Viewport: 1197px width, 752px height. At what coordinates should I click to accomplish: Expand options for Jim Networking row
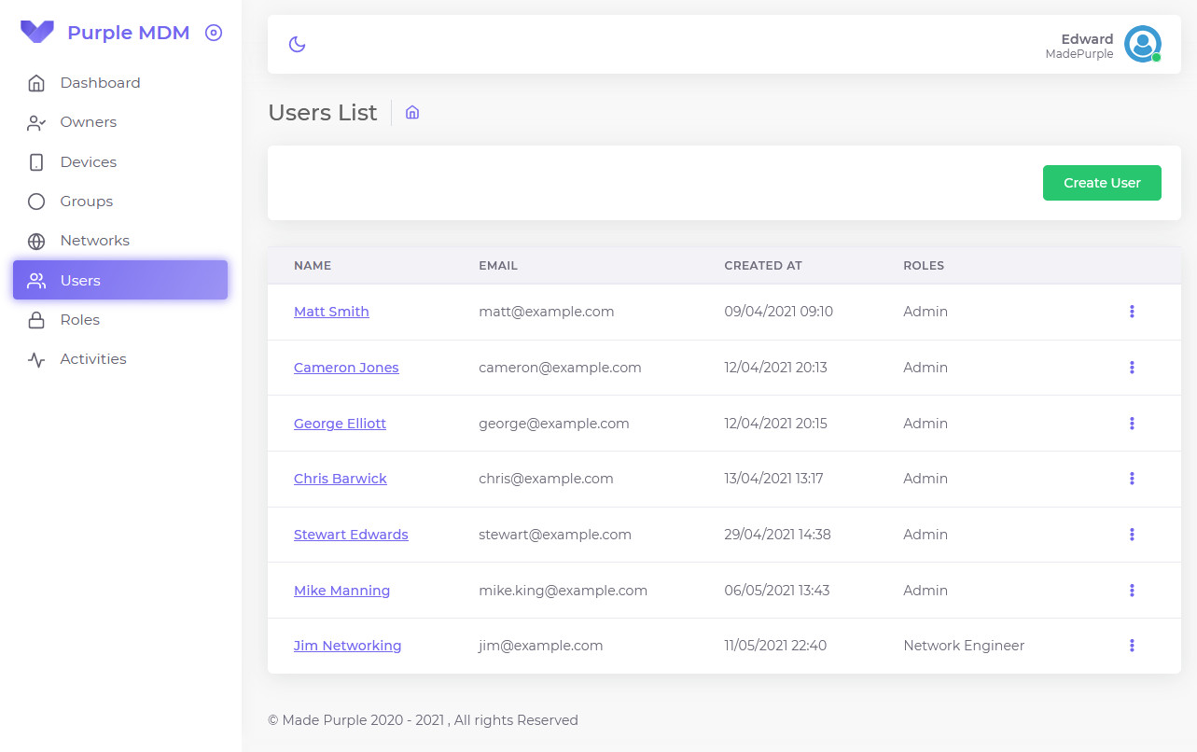pos(1132,646)
